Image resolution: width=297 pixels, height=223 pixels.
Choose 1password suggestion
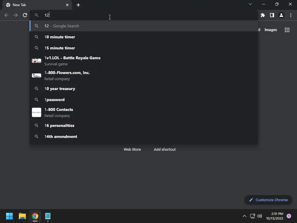tap(144, 100)
